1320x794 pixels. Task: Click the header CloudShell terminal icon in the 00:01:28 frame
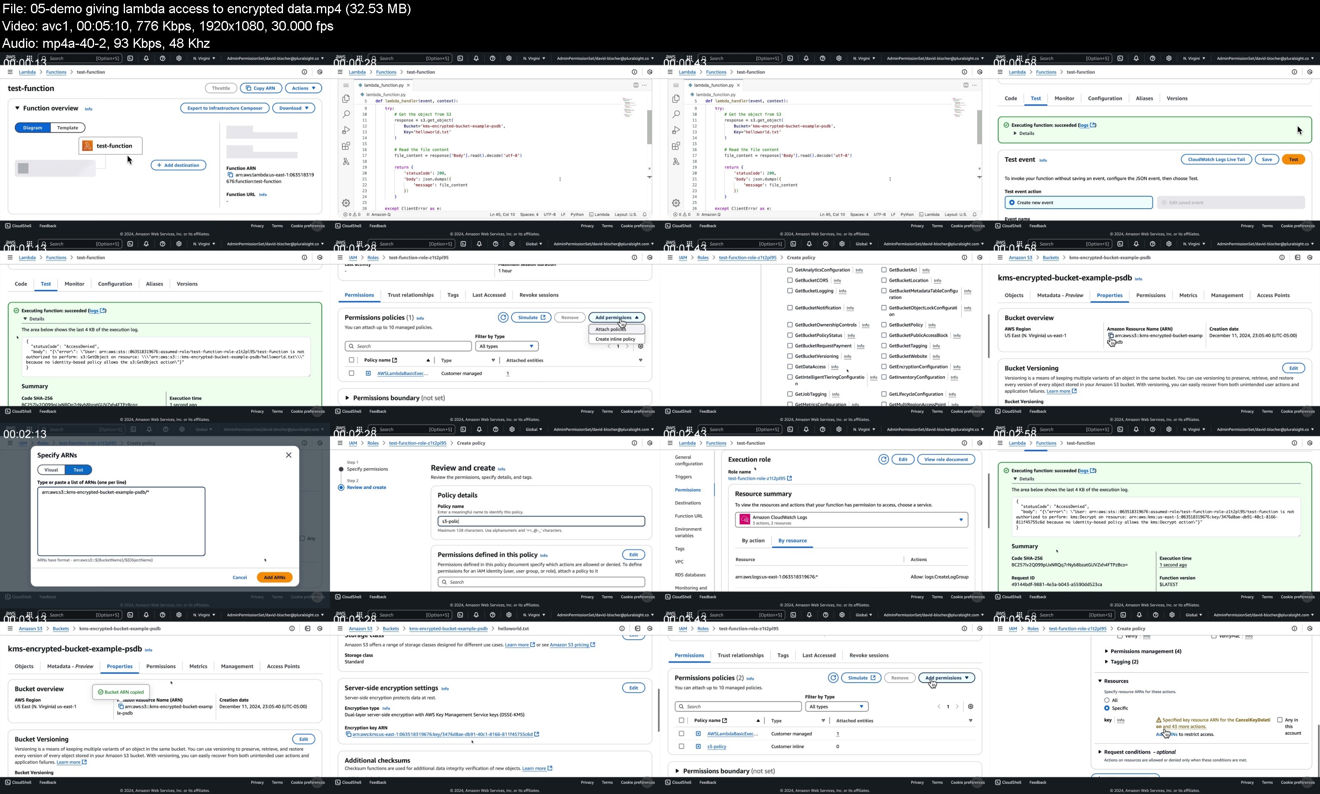pos(463,244)
